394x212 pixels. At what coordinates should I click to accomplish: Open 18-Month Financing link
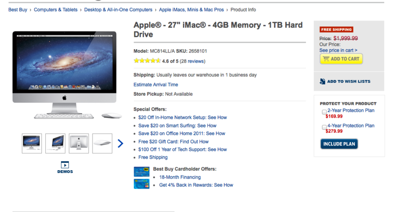(x=180, y=178)
